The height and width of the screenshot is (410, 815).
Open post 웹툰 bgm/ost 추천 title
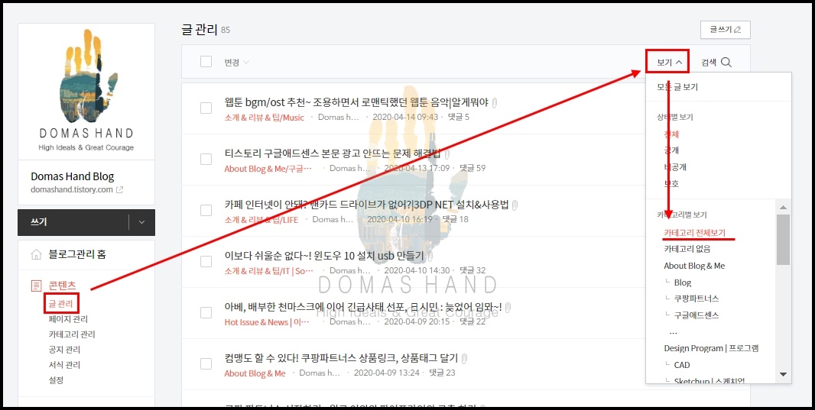(x=356, y=102)
